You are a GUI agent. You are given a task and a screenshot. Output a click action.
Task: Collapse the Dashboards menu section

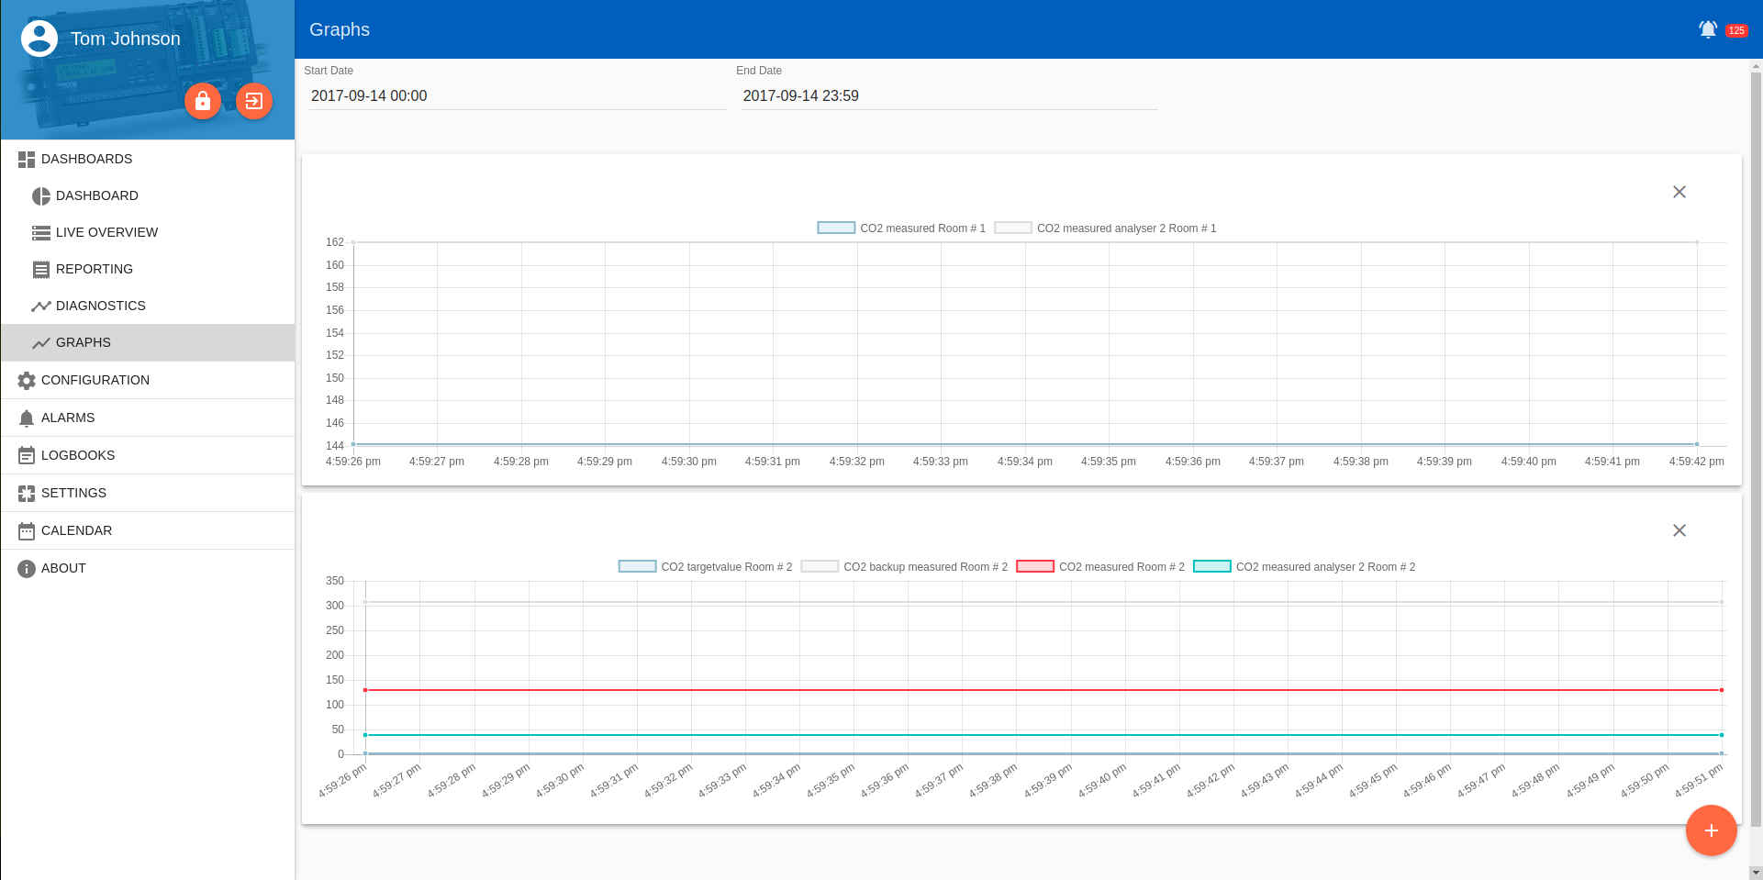coord(86,159)
